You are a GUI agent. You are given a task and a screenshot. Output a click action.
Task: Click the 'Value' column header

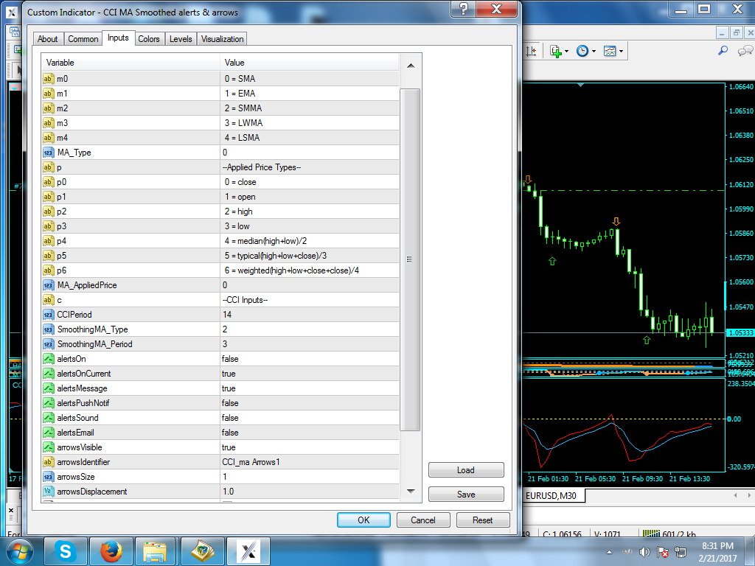(310, 63)
